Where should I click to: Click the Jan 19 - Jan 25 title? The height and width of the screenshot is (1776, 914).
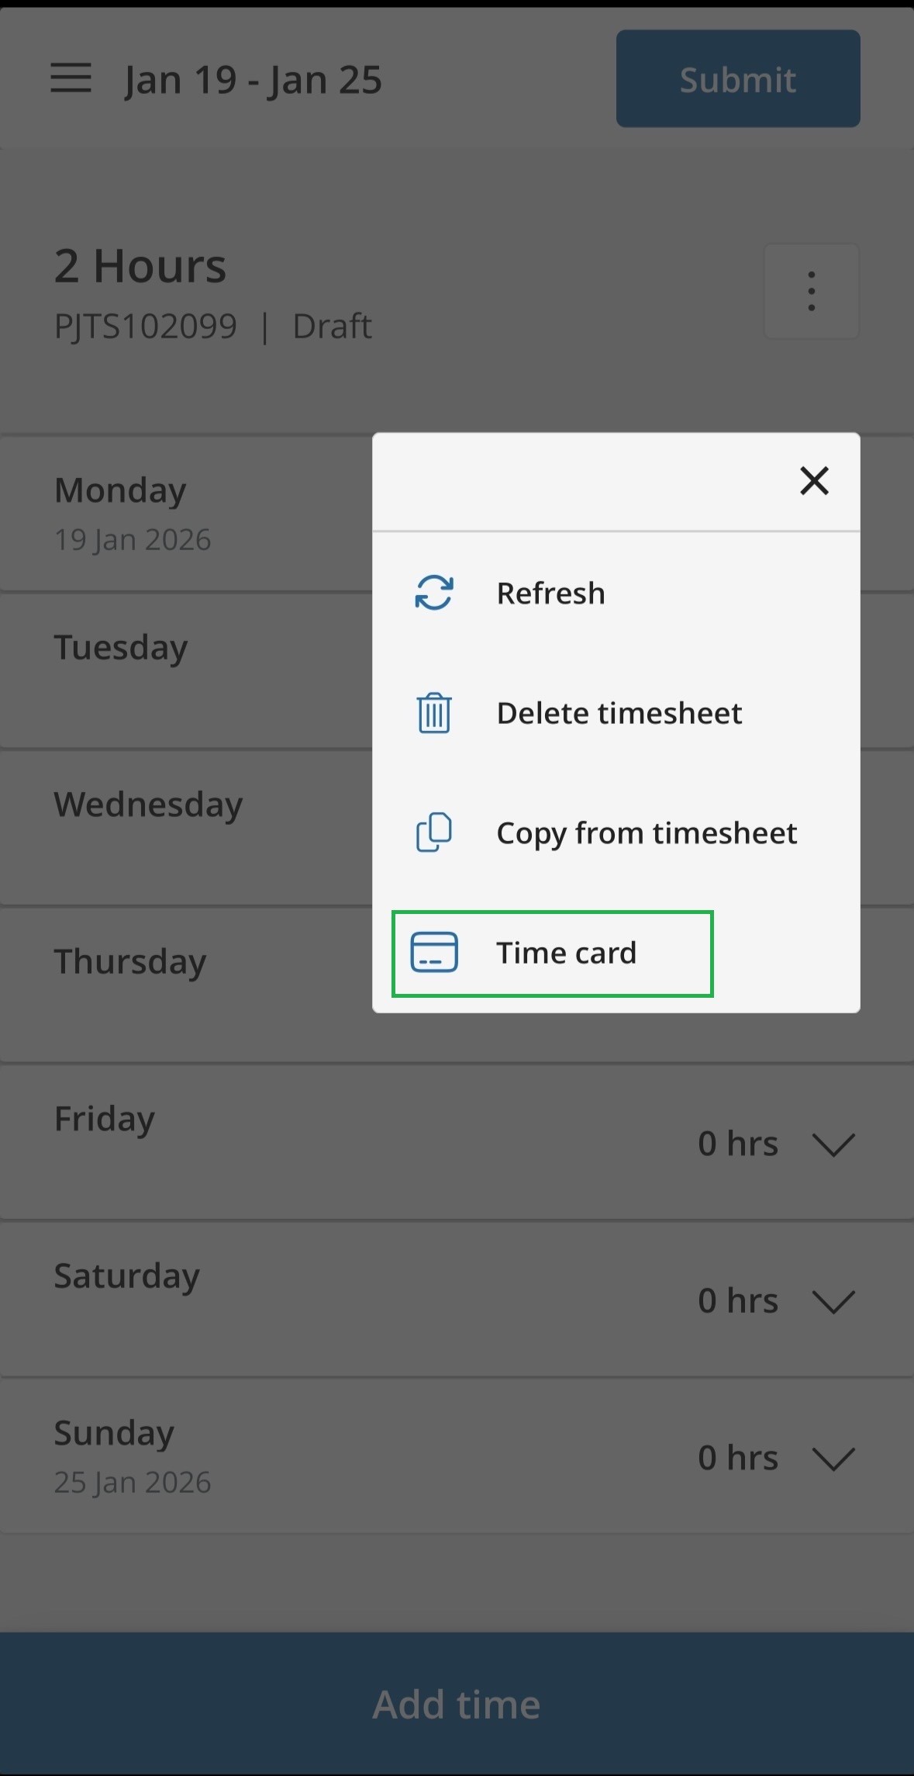pyautogui.click(x=253, y=80)
